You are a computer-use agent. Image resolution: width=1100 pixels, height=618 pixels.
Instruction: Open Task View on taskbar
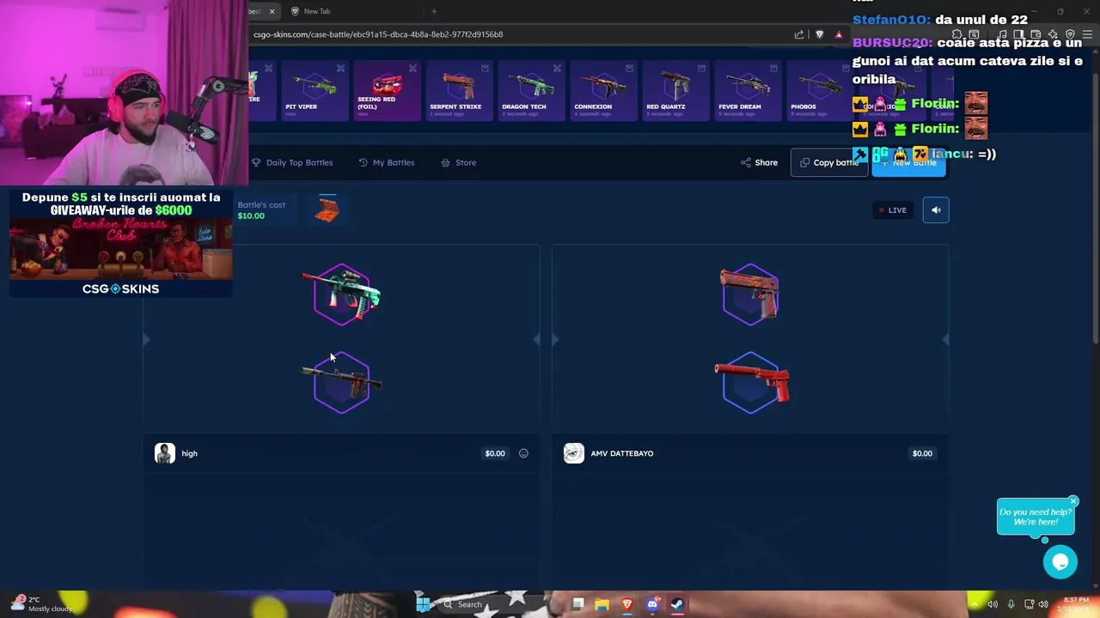(x=577, y=604)
